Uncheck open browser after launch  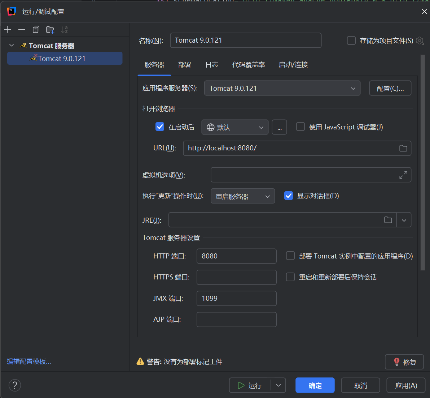pos(159,127)
